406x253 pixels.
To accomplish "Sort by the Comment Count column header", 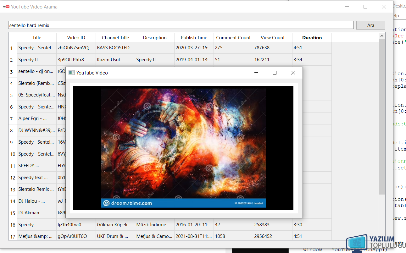I will pos(233,37).
